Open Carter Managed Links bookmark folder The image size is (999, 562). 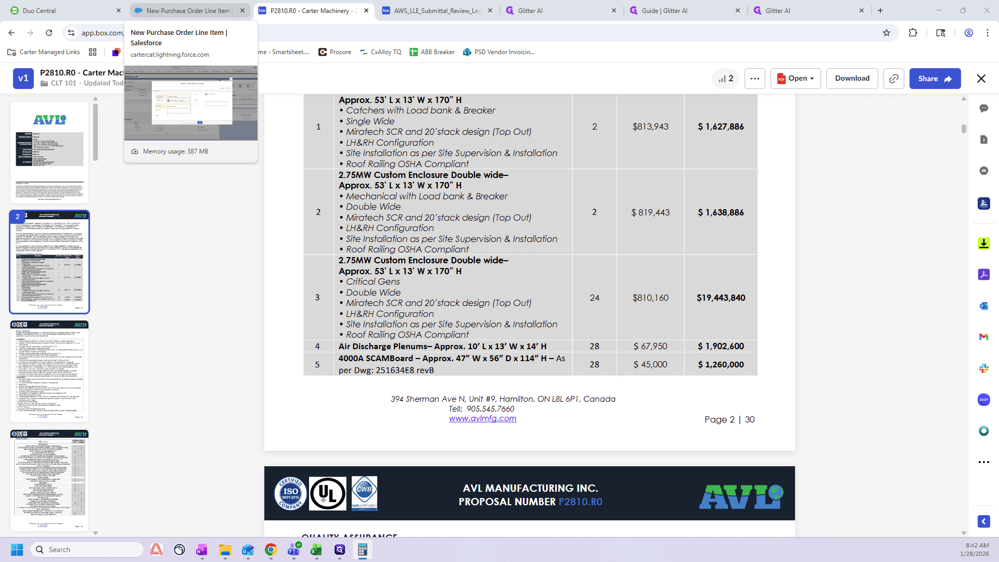(44, 52)
